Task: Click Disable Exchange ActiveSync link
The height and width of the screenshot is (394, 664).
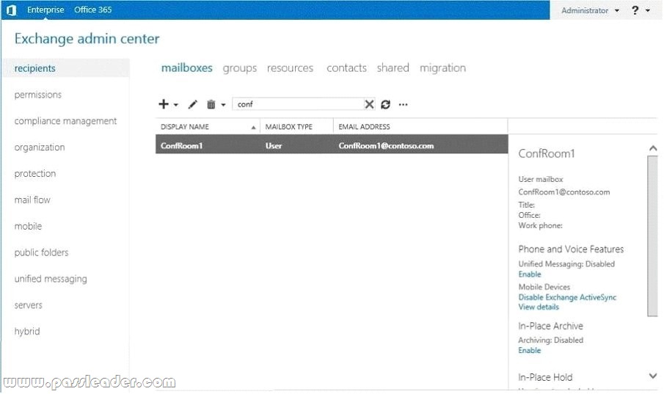Action: [567, 297]
